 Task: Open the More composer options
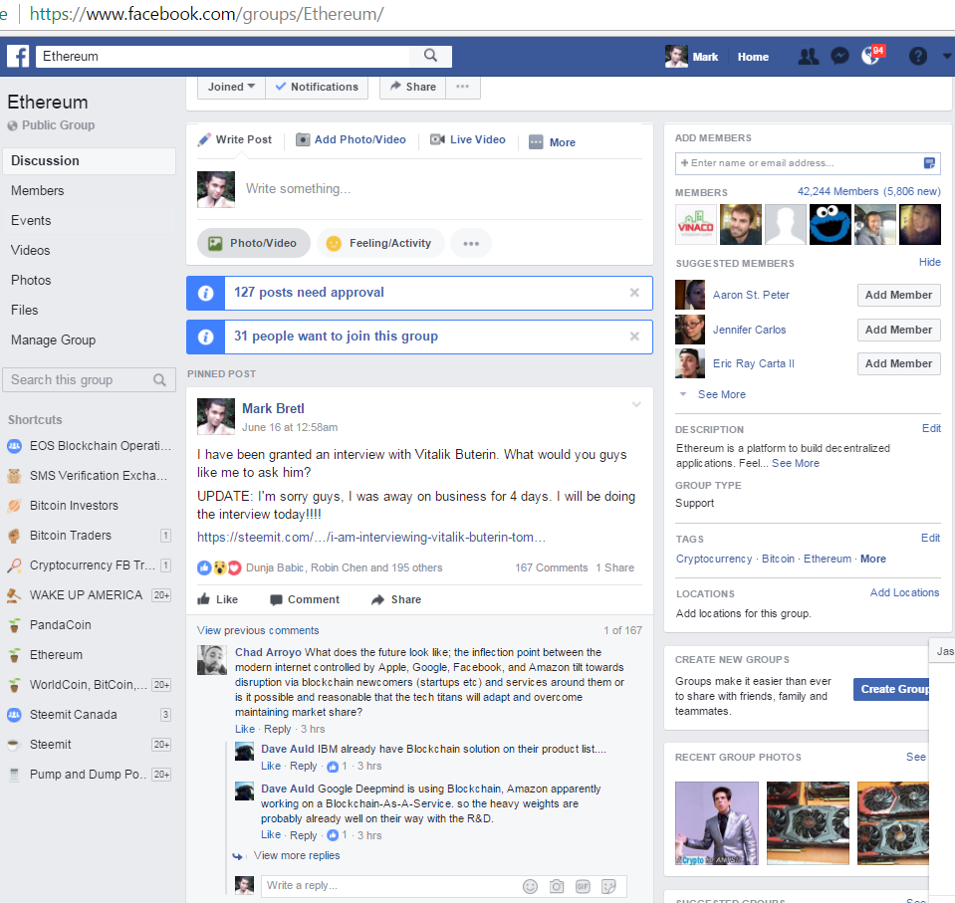coord(553,142)
